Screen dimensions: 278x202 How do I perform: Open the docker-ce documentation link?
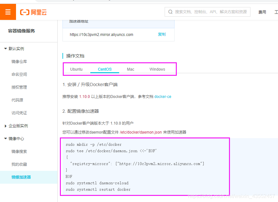[163, 97]
